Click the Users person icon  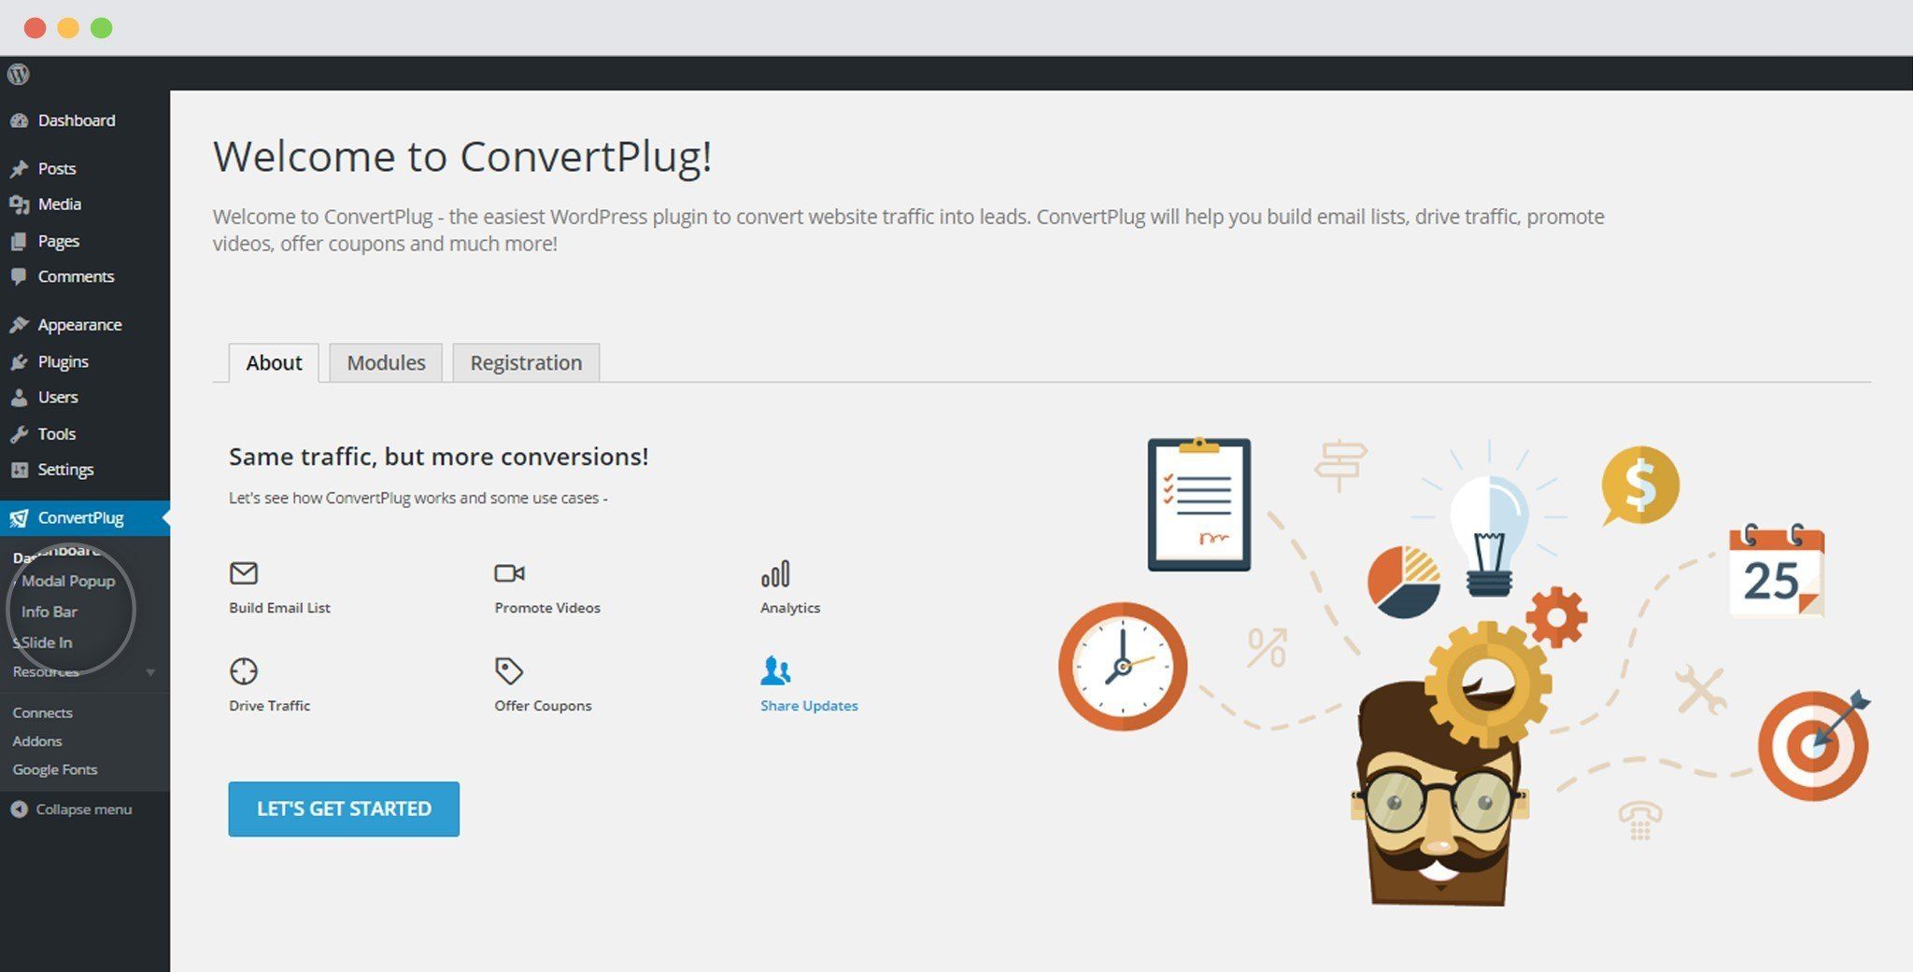point(19,398)
